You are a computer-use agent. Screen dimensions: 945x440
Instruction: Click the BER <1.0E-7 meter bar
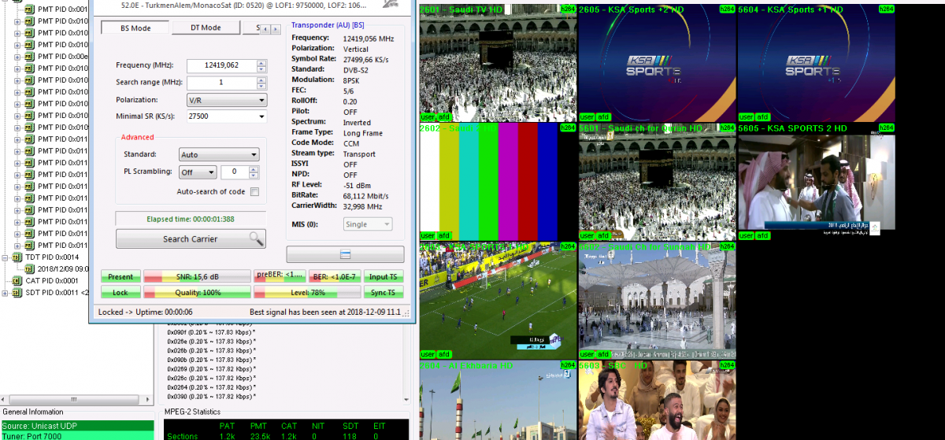[334, 276]
